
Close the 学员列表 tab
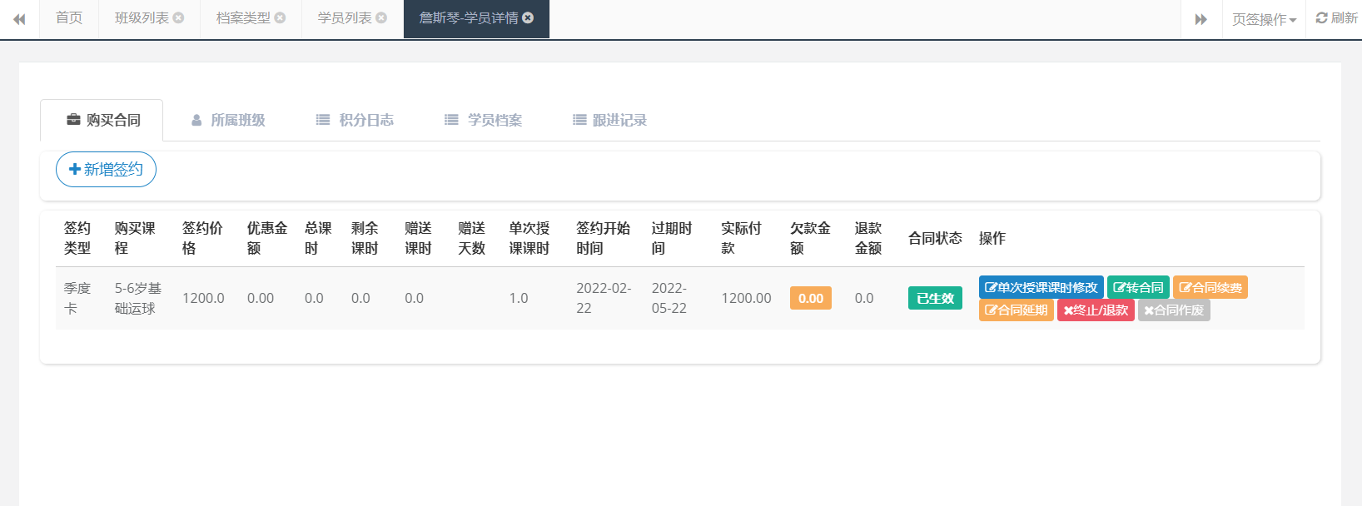click(381, 17)
